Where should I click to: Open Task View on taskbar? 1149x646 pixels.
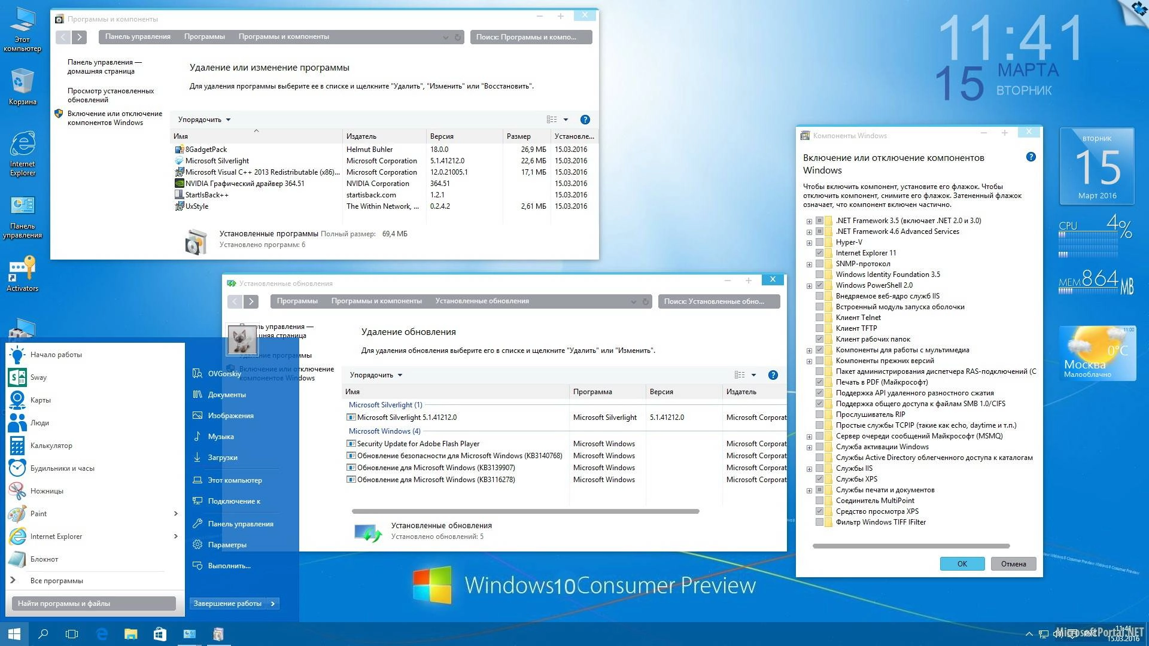click(x=72, y=634)
